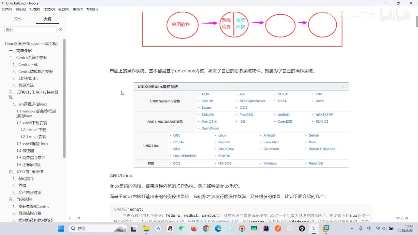Viewport: 418px width, 235px height.
Task: Open QQ penguin icon in taskbar
Action: point(170,228)
